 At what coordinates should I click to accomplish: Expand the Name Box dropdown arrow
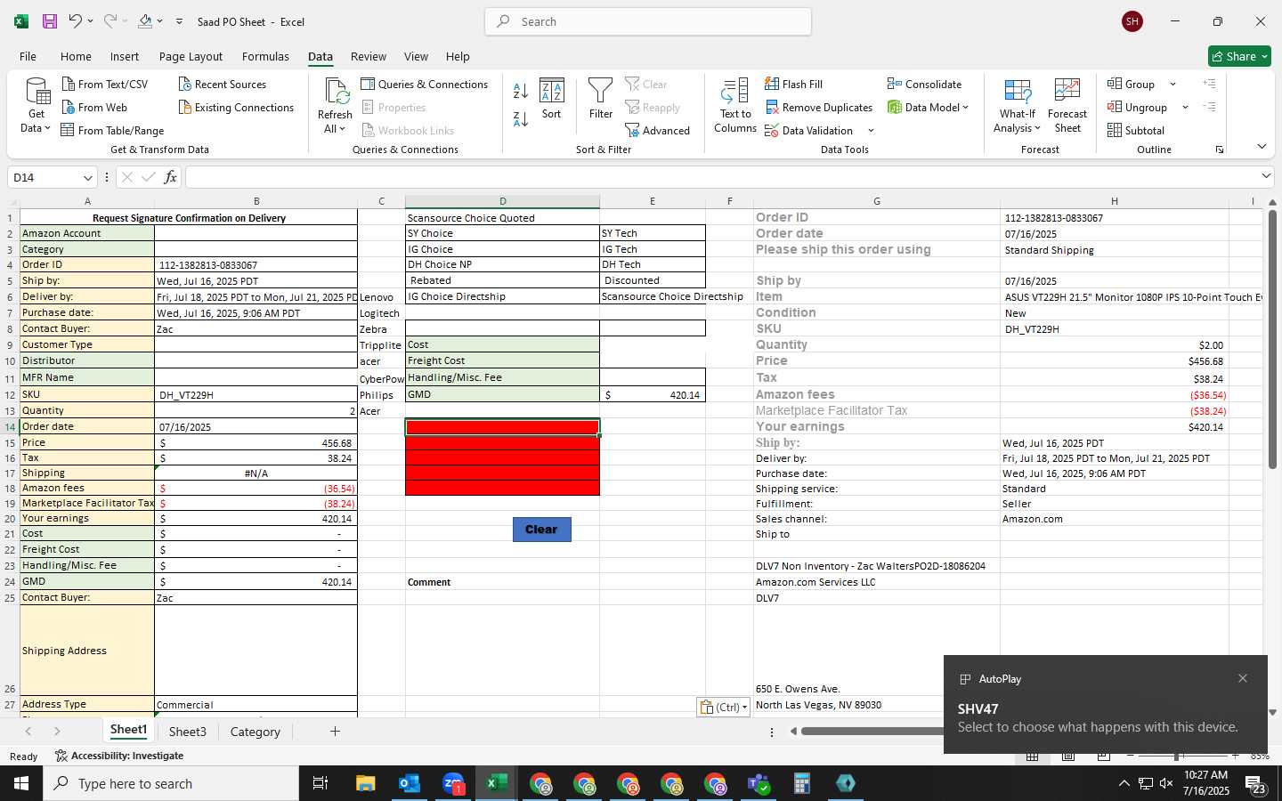click(87, 178)
